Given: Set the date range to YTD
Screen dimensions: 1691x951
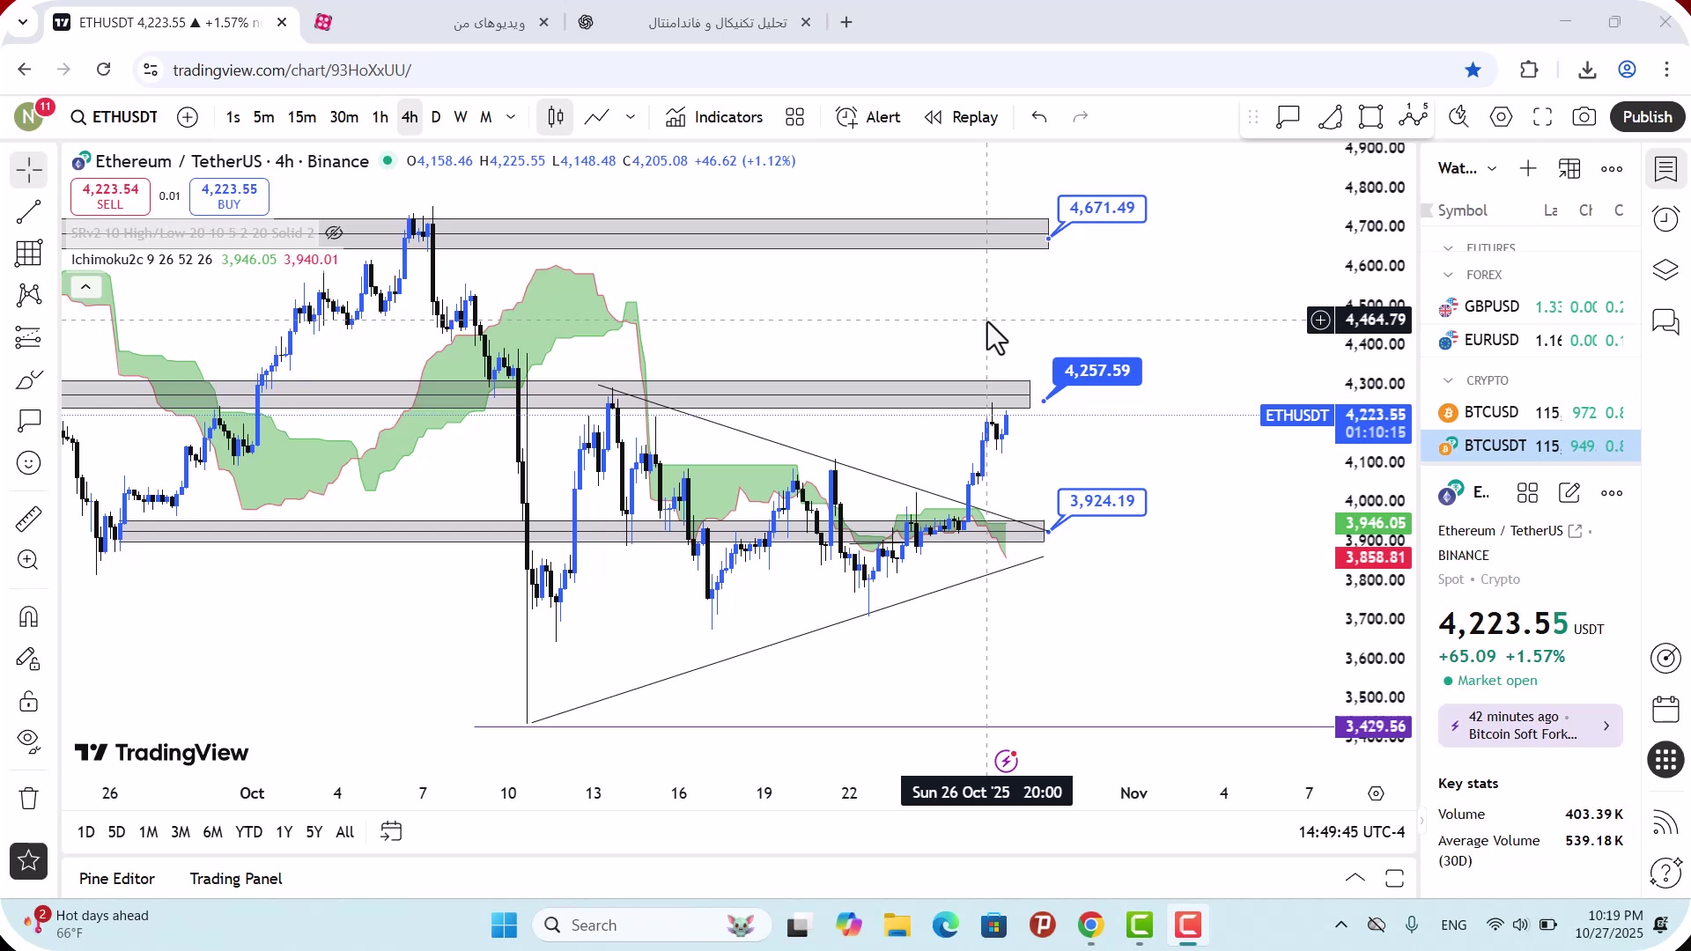Looking at the screenshot, I should click(248, 832).
